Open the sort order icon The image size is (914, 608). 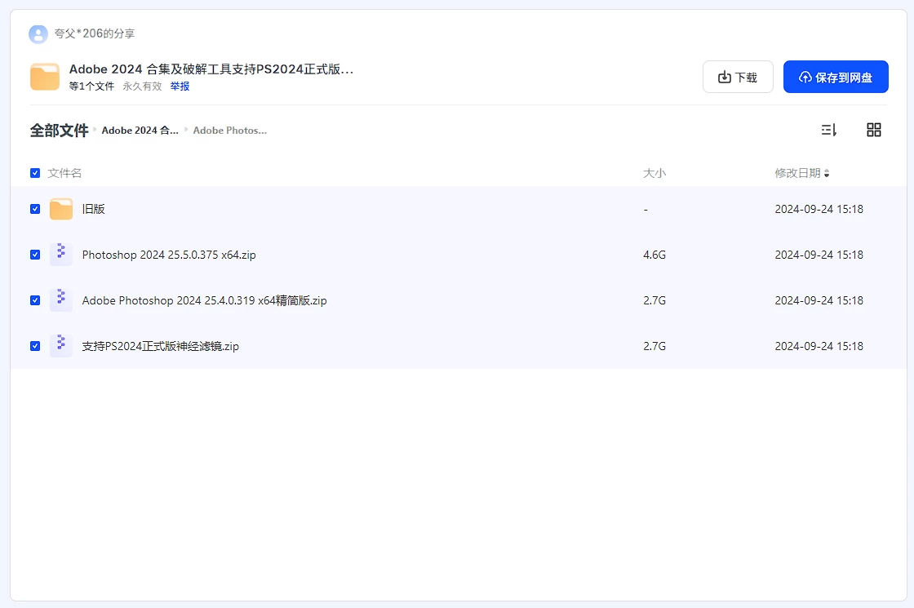[x=828, y=130]
